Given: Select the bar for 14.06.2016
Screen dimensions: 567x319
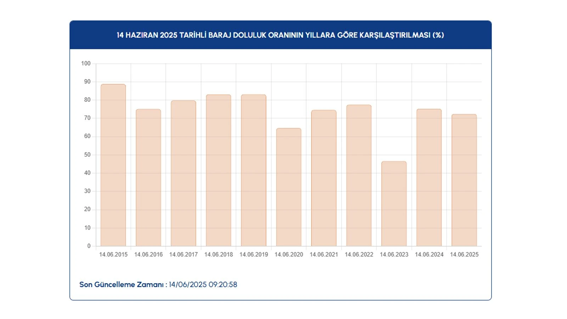Looking at the screenshot, I should coord(148,178).
